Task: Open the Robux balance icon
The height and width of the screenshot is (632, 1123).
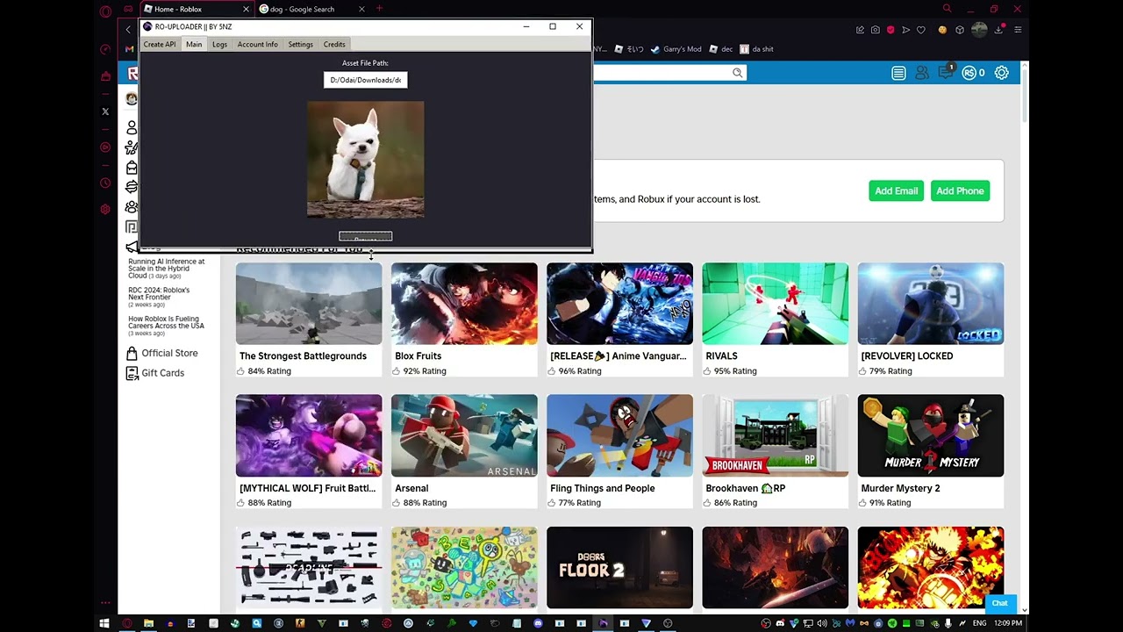Action: pyautogui.click(x=969, y=73)
